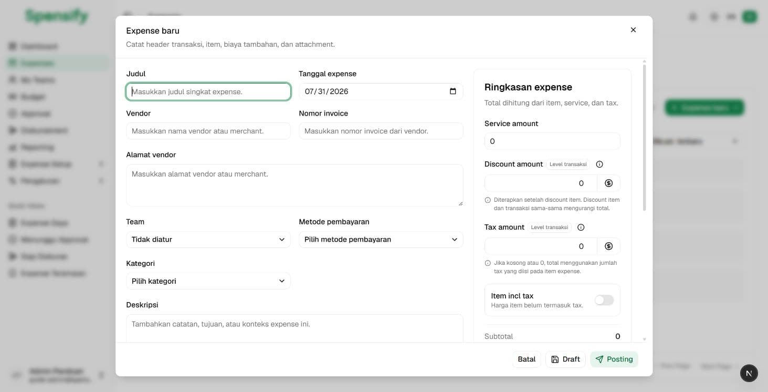Screen dimensions: 768x392
Task: Click the scrollbar down arrow in dialog
Action: 645,339
